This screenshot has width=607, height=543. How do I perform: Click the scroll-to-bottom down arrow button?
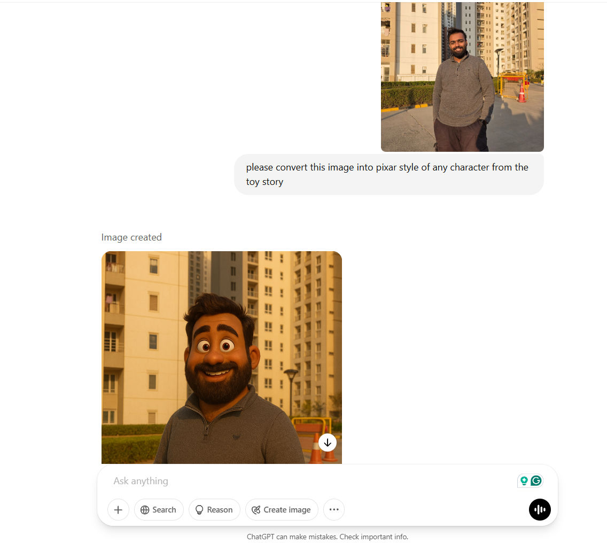328,443
